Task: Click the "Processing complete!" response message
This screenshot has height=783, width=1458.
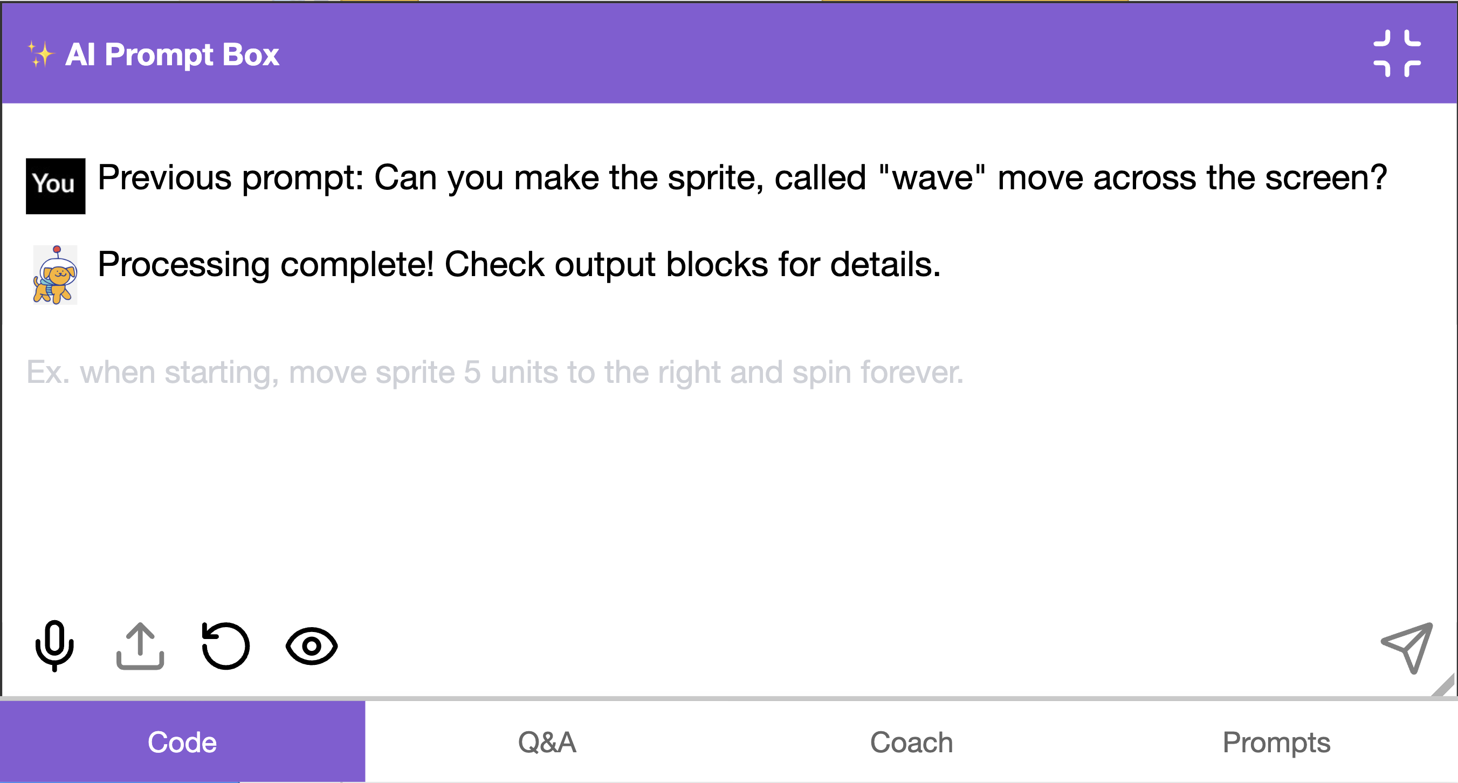Action: 519,264
